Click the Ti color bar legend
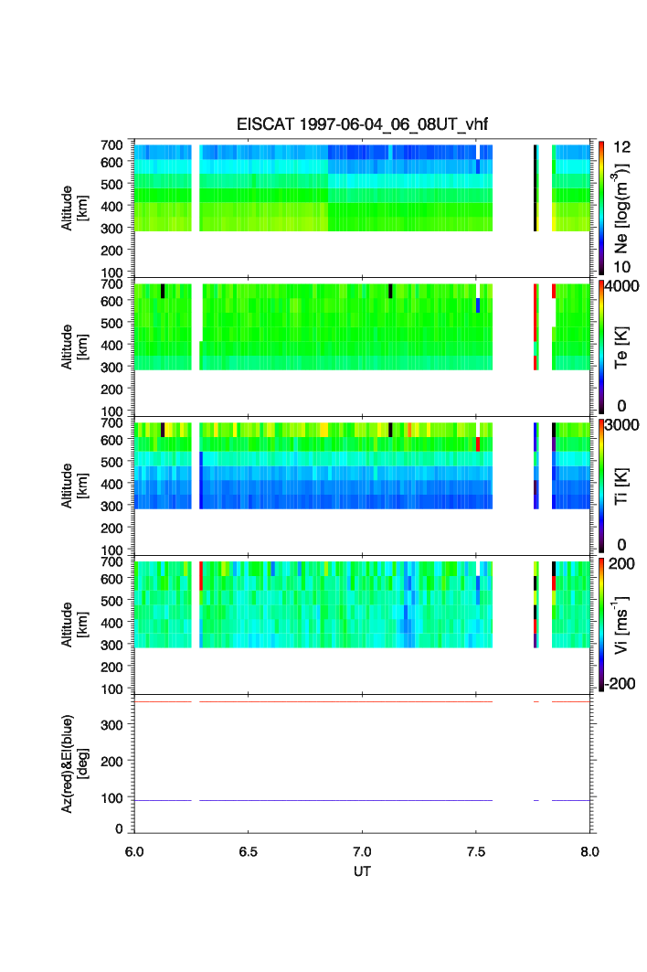This screenshot has height=972, width=647. pyautogui.click(x=601, y=486)
